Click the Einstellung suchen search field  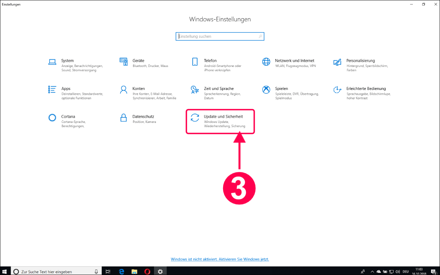(x=220, y=36)
